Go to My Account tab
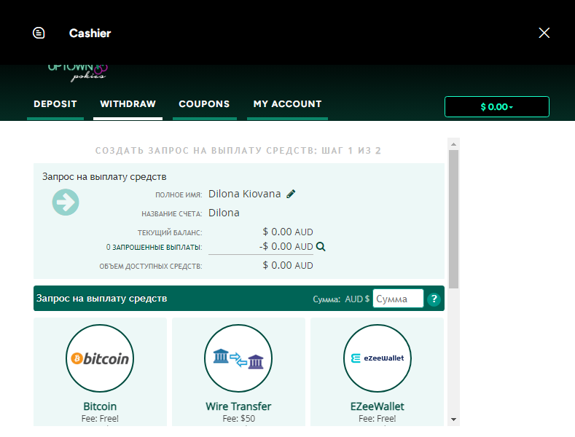The height and width of the screenshot is (437, 575). [x=287, y=104]
